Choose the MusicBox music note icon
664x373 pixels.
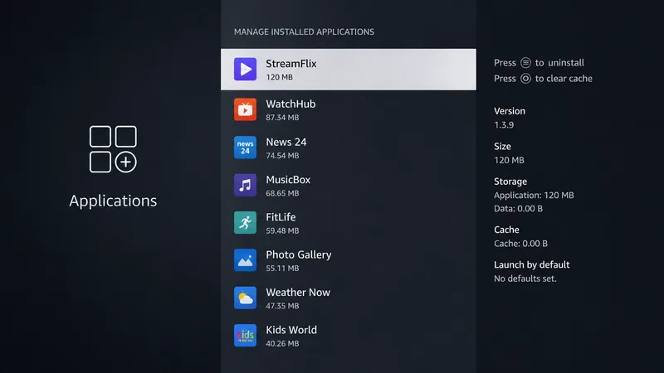pyautogui.click(x=245, y=185)
